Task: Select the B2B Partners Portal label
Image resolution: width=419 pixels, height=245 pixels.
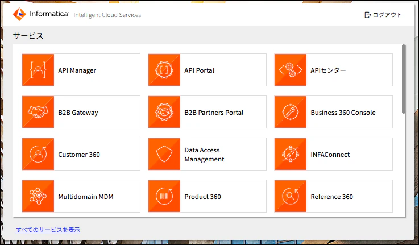Action: click(x=214, y=113)
